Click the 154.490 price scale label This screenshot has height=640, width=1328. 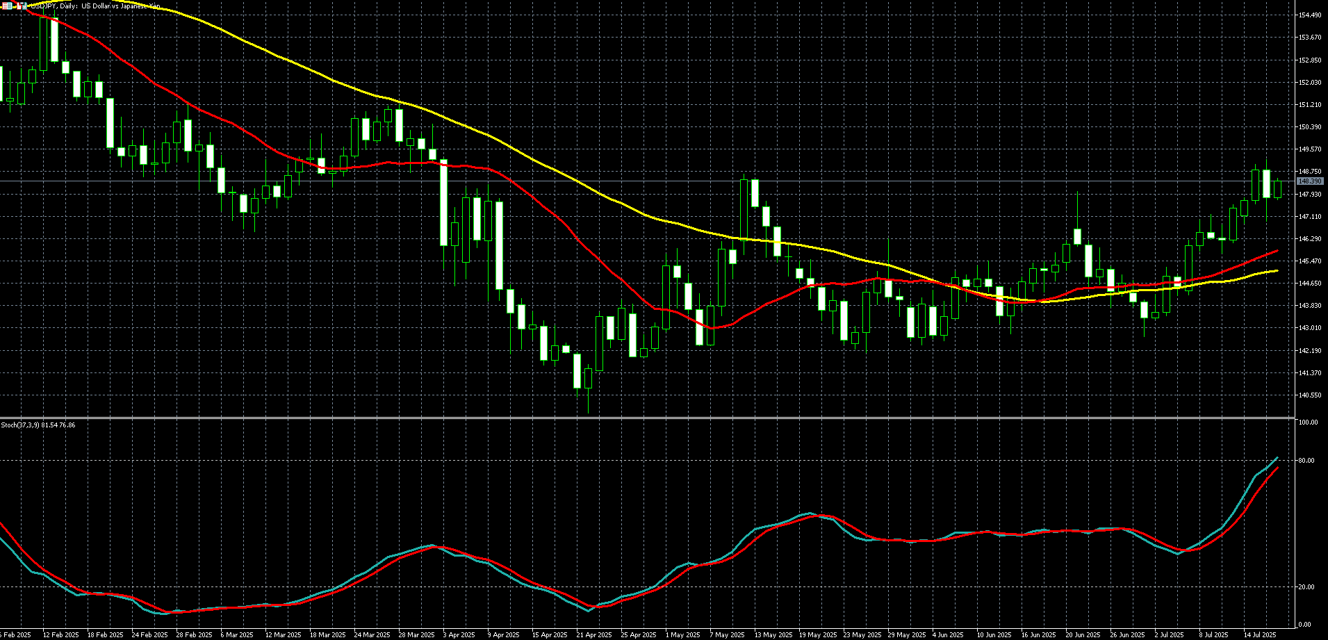[x=1309, y=15]
